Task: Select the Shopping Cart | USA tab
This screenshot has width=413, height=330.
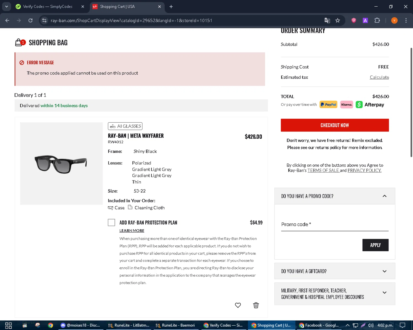Action: point(117,7)
